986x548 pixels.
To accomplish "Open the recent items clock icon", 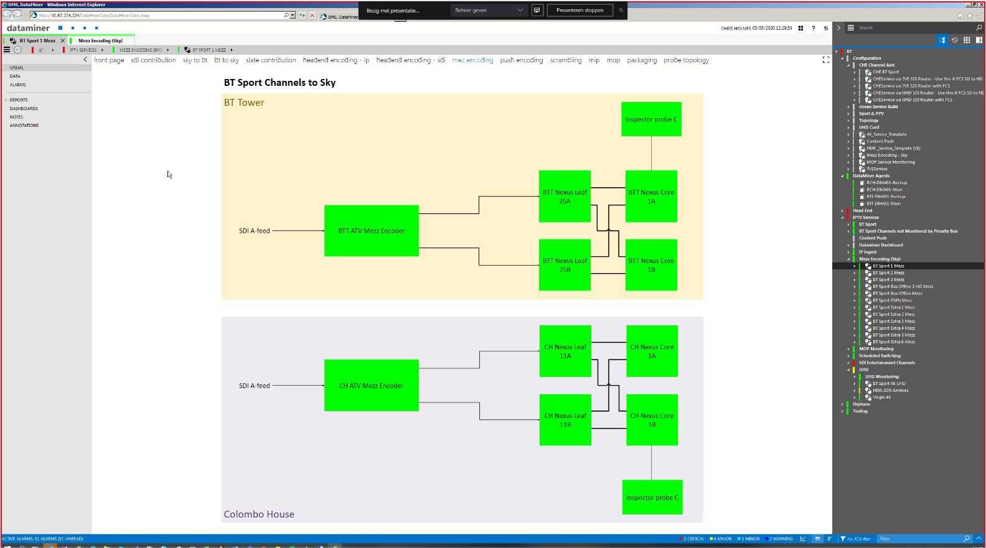I will click(955, 40).
